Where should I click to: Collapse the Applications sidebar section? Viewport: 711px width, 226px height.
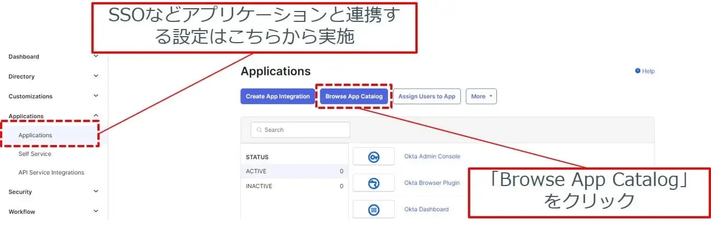(x=96, y=115)
